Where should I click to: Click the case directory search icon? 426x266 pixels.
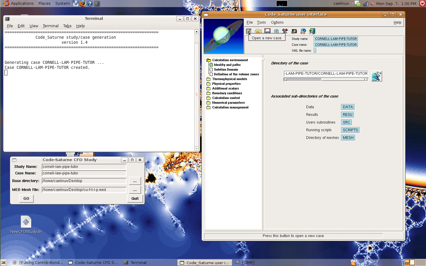377,76
